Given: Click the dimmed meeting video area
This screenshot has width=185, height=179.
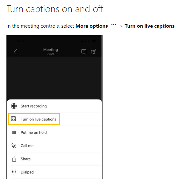Looking at the screenshot, I should tap(54, 78).
